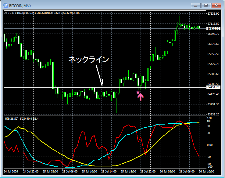Click price scale value 63332.20

[x=213, y=114]
